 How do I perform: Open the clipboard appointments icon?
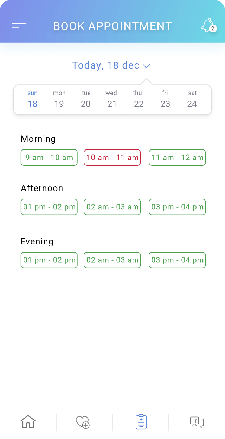[141, 422]
